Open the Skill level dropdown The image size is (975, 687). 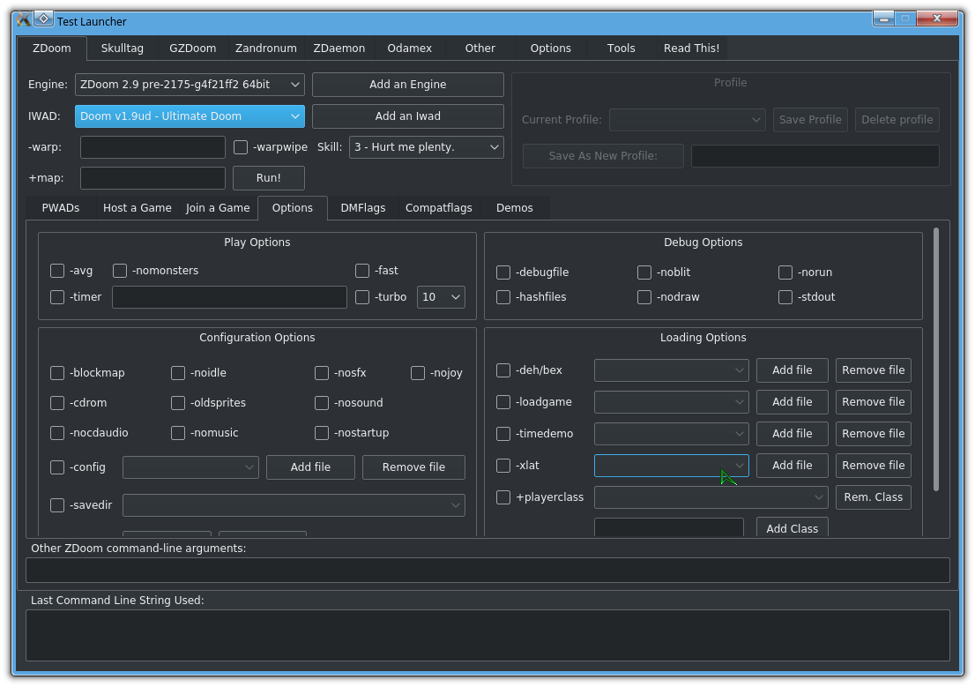point(426,147)
